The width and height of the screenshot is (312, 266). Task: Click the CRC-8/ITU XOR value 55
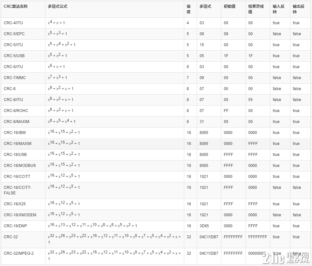(x=250, y=100)
